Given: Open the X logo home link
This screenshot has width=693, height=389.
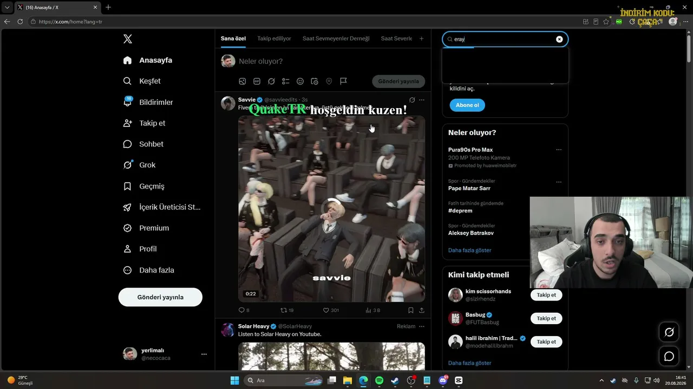Looking at the screenshot, I should (128, 39).
